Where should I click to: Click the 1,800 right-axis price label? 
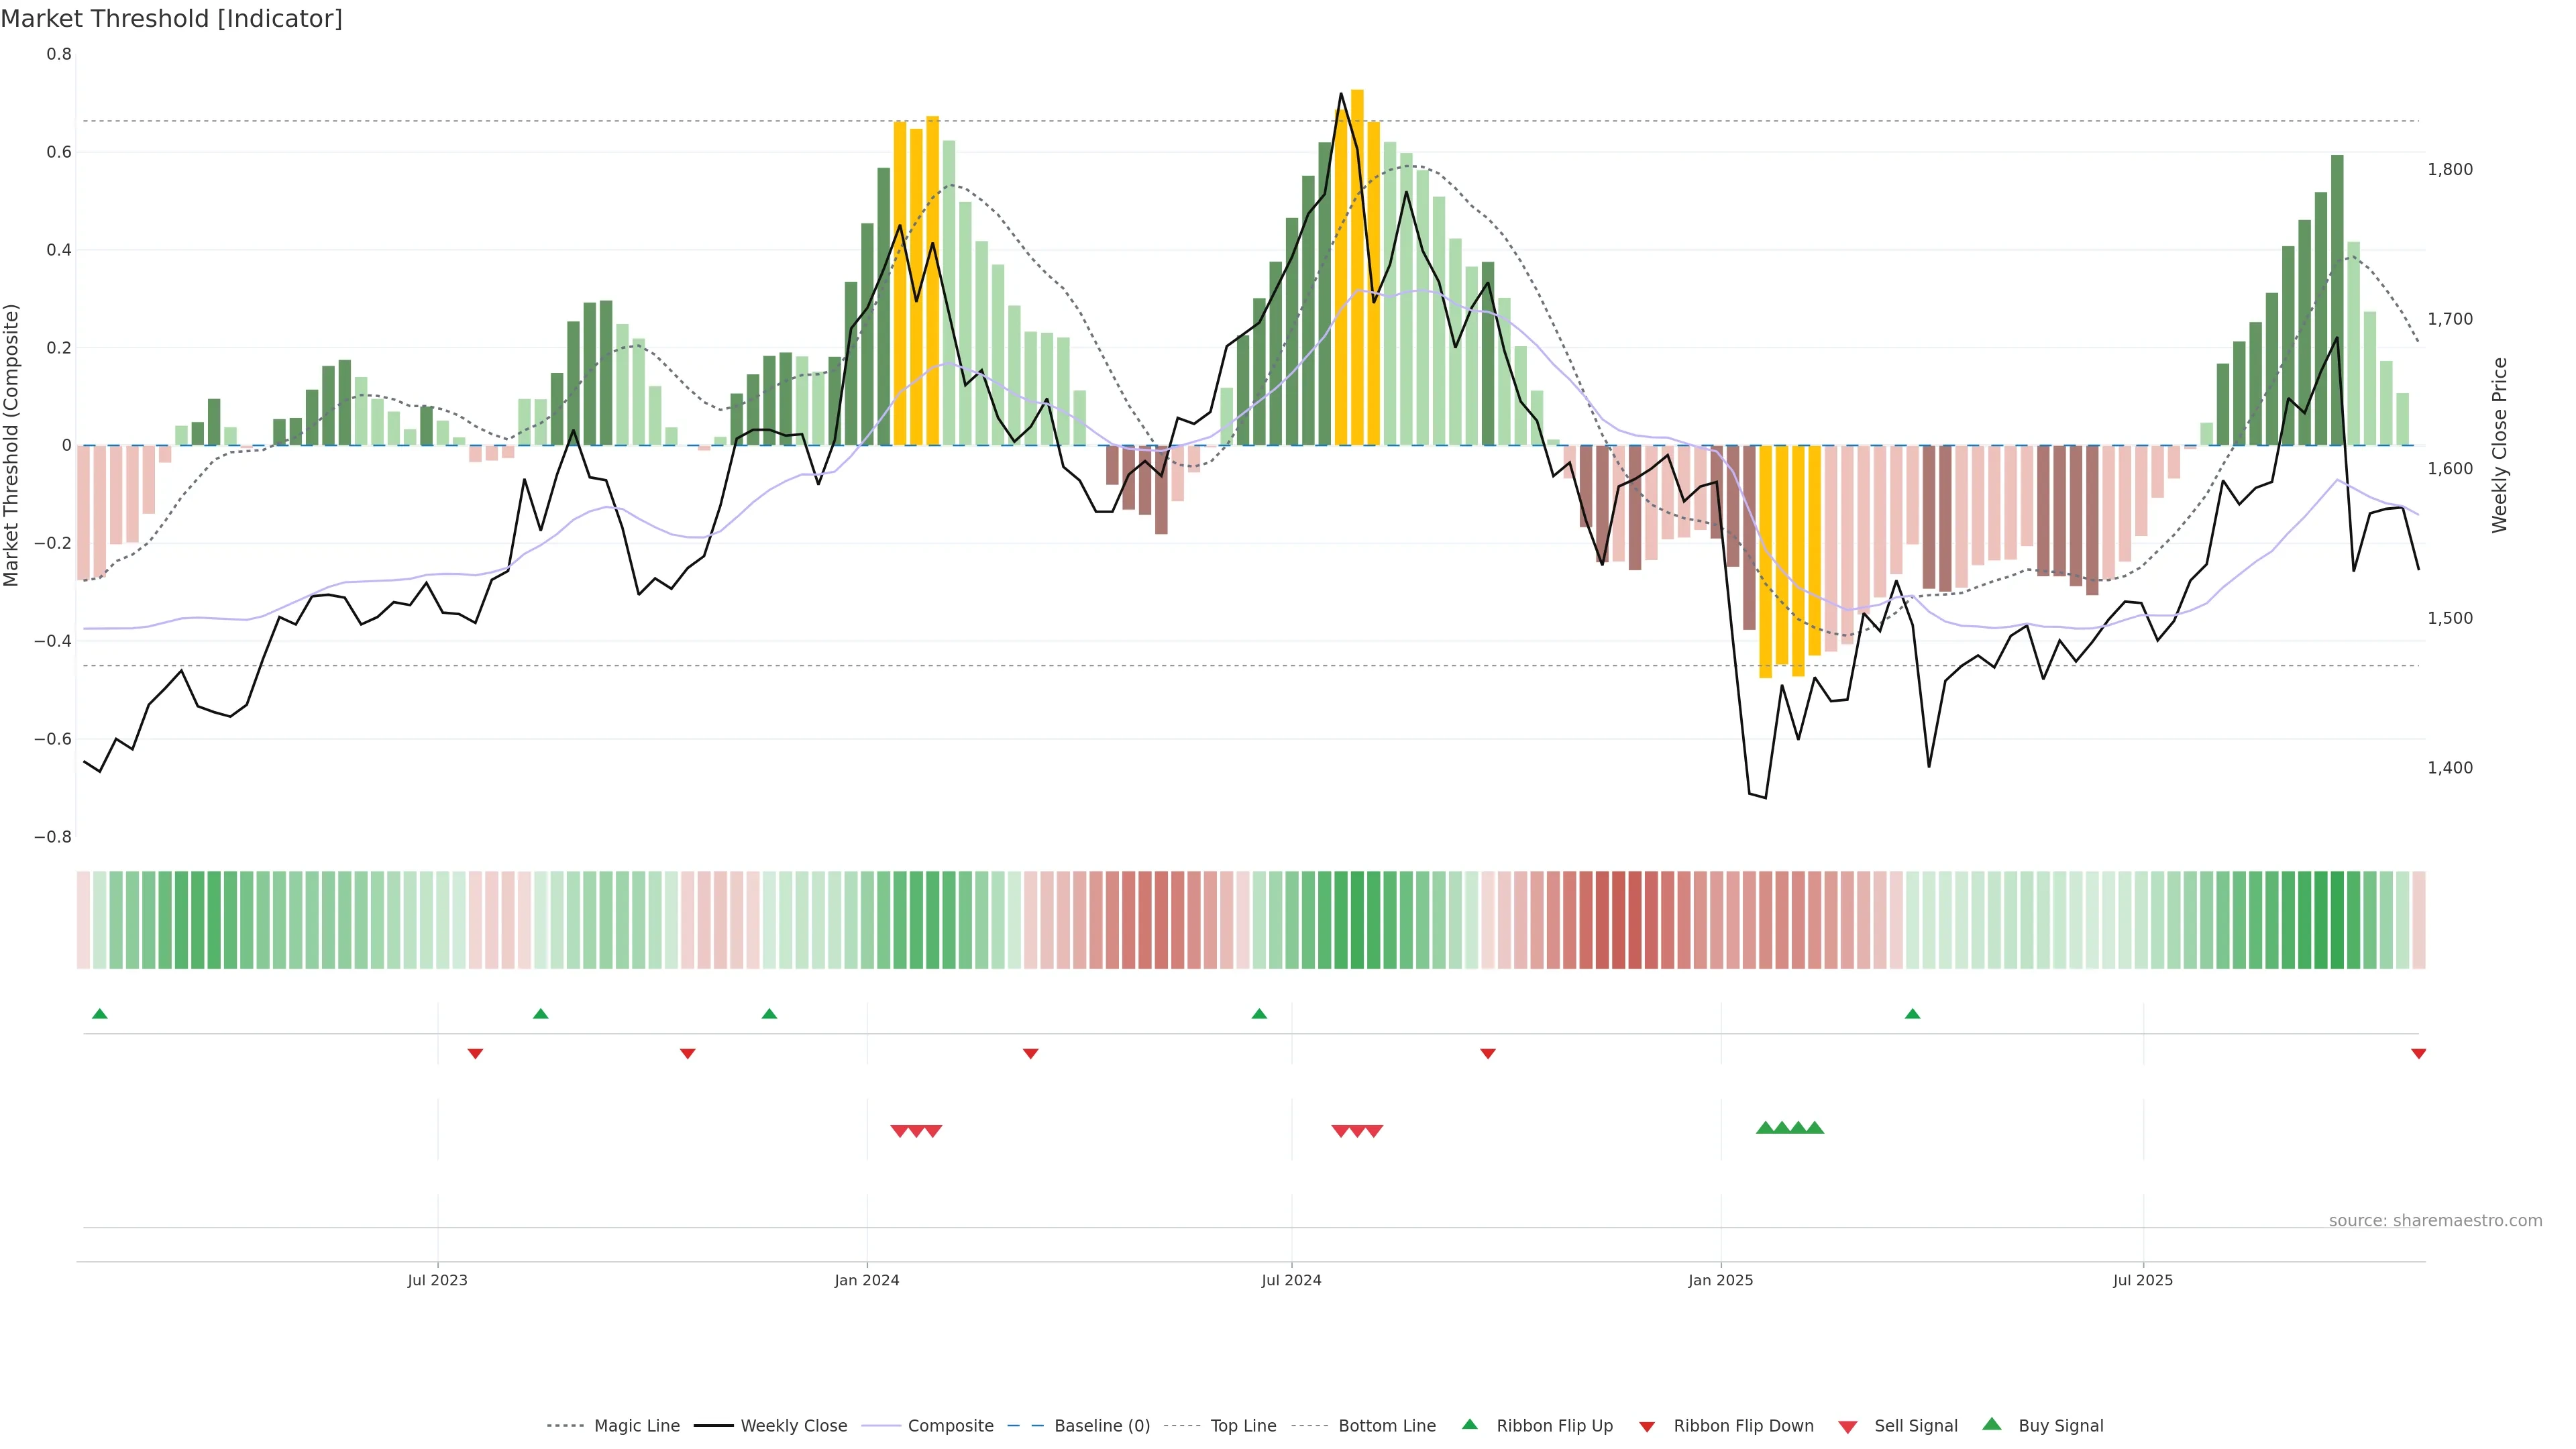[x=2450, y=170]
